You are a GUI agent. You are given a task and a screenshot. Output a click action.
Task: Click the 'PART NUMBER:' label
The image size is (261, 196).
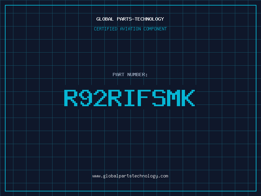click(x=130, y=74)
